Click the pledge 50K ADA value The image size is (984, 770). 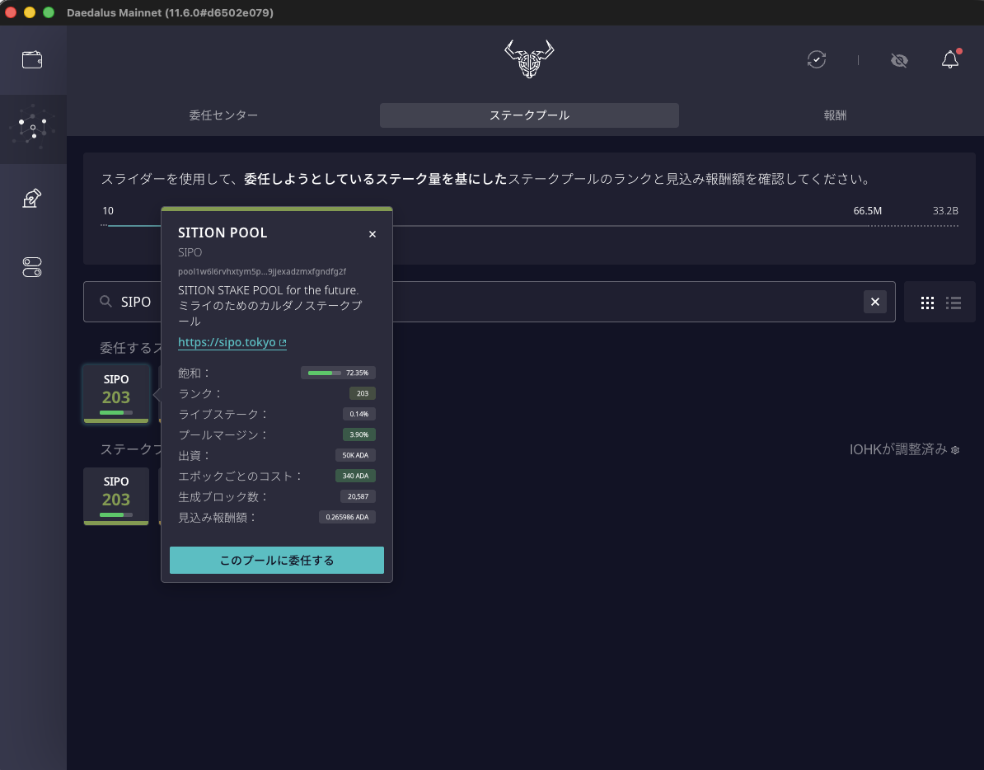coord(355,455)
